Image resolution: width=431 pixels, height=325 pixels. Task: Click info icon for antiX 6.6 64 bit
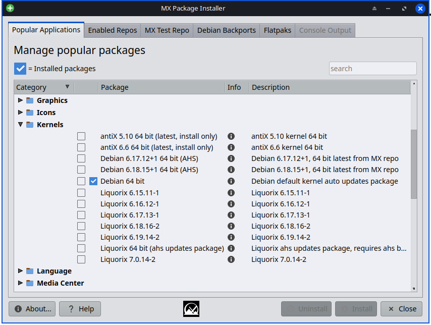(x=231, y=147)
